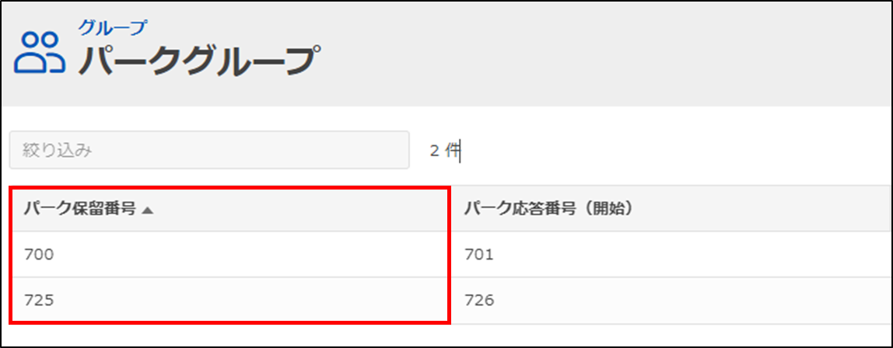Sort by the パーク保留番号 column header
Image resolution: width=893 pixels, height=348 pixels.
click(x=80, y=210)
